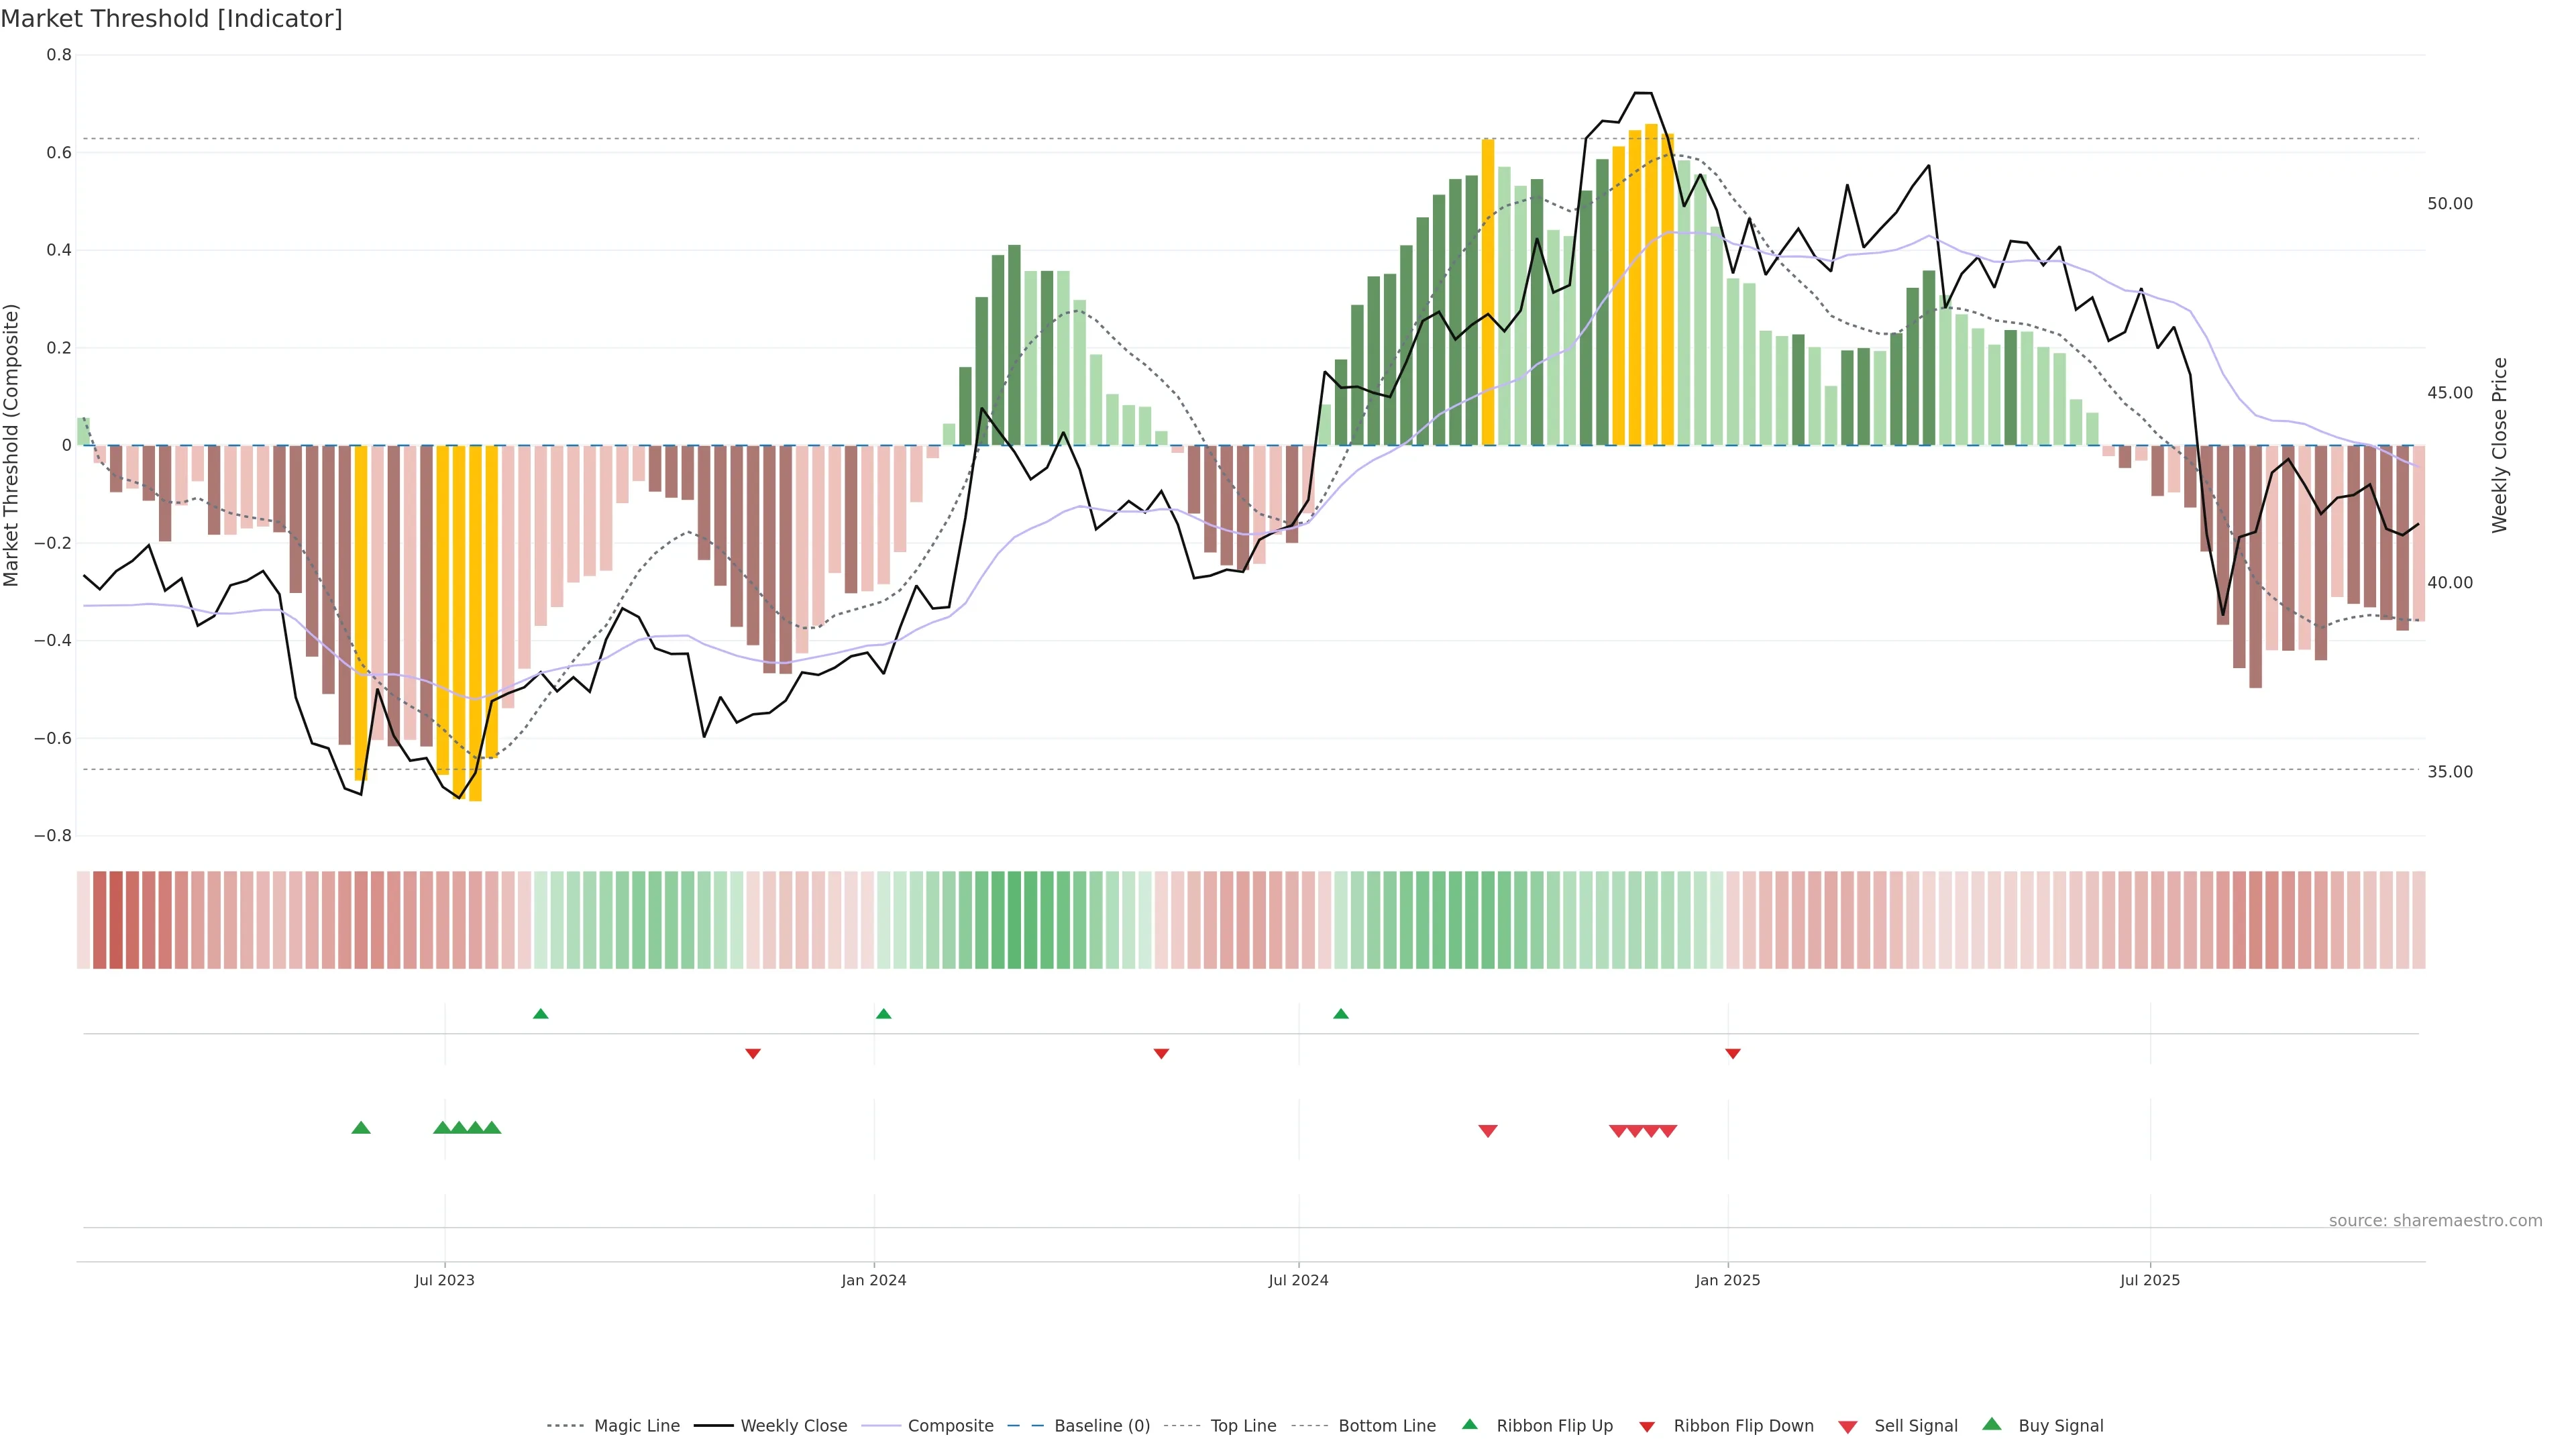Toggle the Bottom Line legend entry
The height and width of the screenshot is (1449, 2576).
[x=1386, y=1426]
